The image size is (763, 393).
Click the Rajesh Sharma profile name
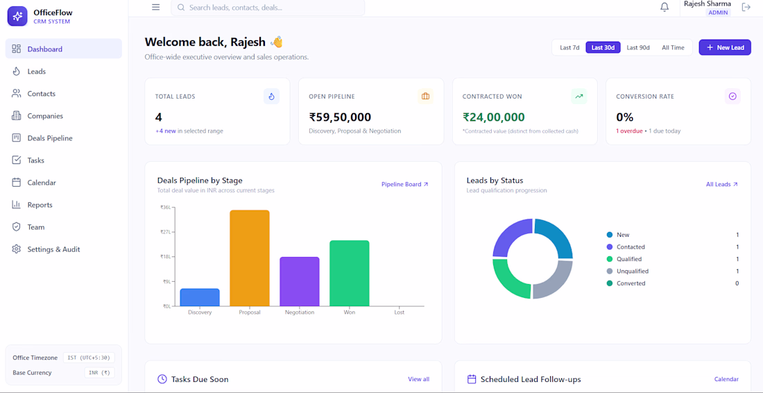[707, 3]
